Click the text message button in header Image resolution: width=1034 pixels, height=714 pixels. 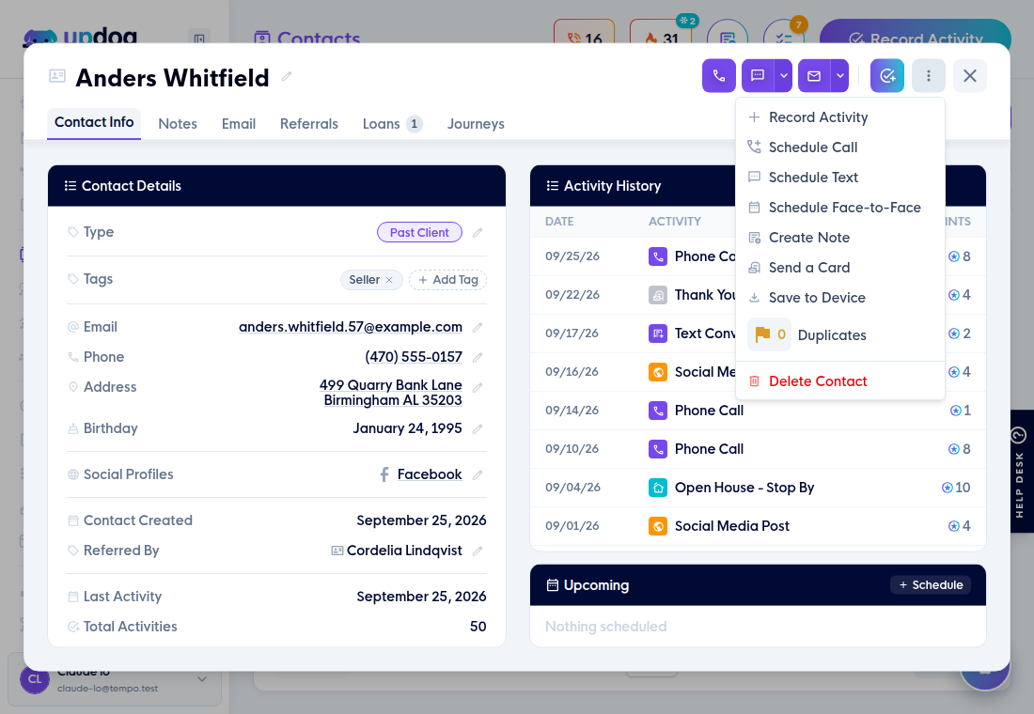758,76
